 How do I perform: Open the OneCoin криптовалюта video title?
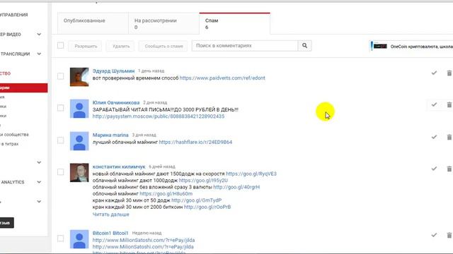(x=422, y=47)
